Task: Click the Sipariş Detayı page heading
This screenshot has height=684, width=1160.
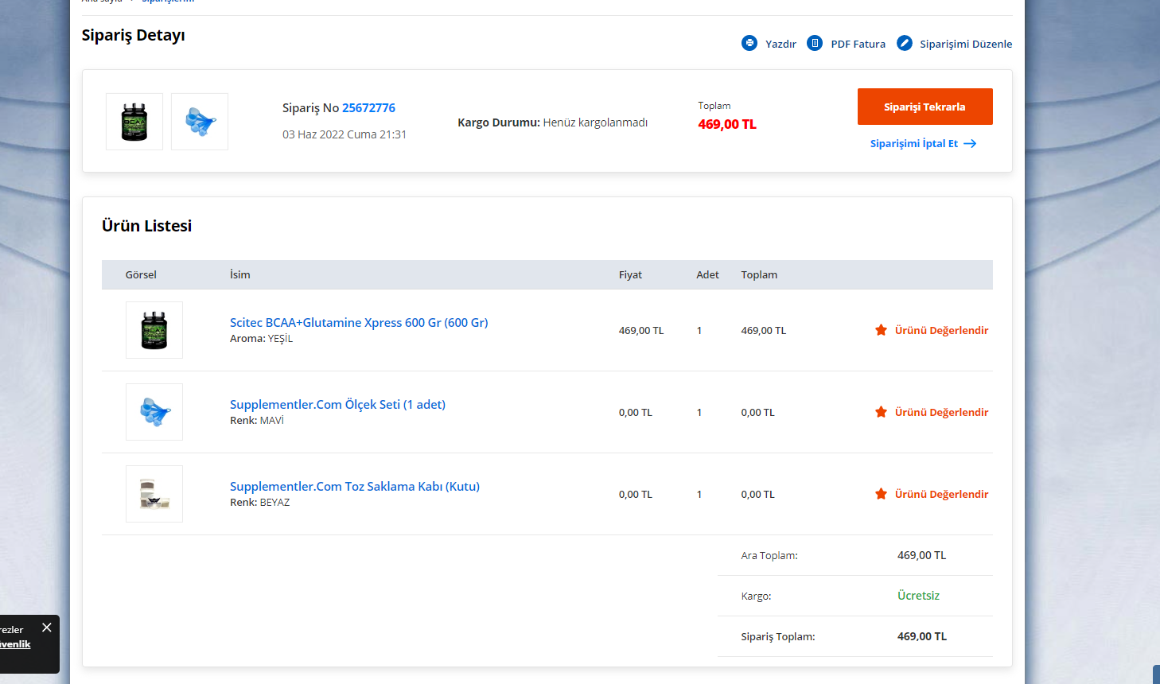Action: pos(133,36)
